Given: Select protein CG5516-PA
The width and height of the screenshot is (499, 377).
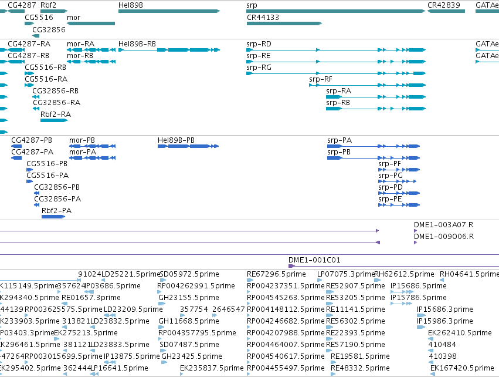Looking at the screenshot, I should pos(47,176).
